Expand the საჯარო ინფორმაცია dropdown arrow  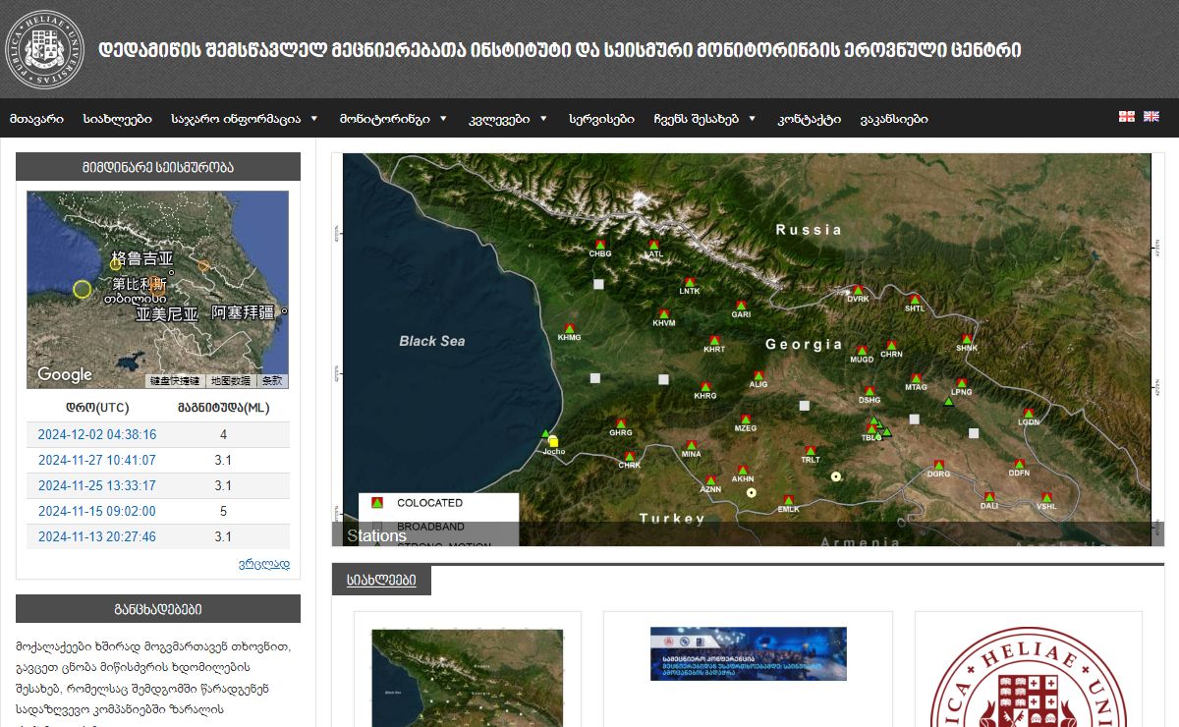(314, 118)
